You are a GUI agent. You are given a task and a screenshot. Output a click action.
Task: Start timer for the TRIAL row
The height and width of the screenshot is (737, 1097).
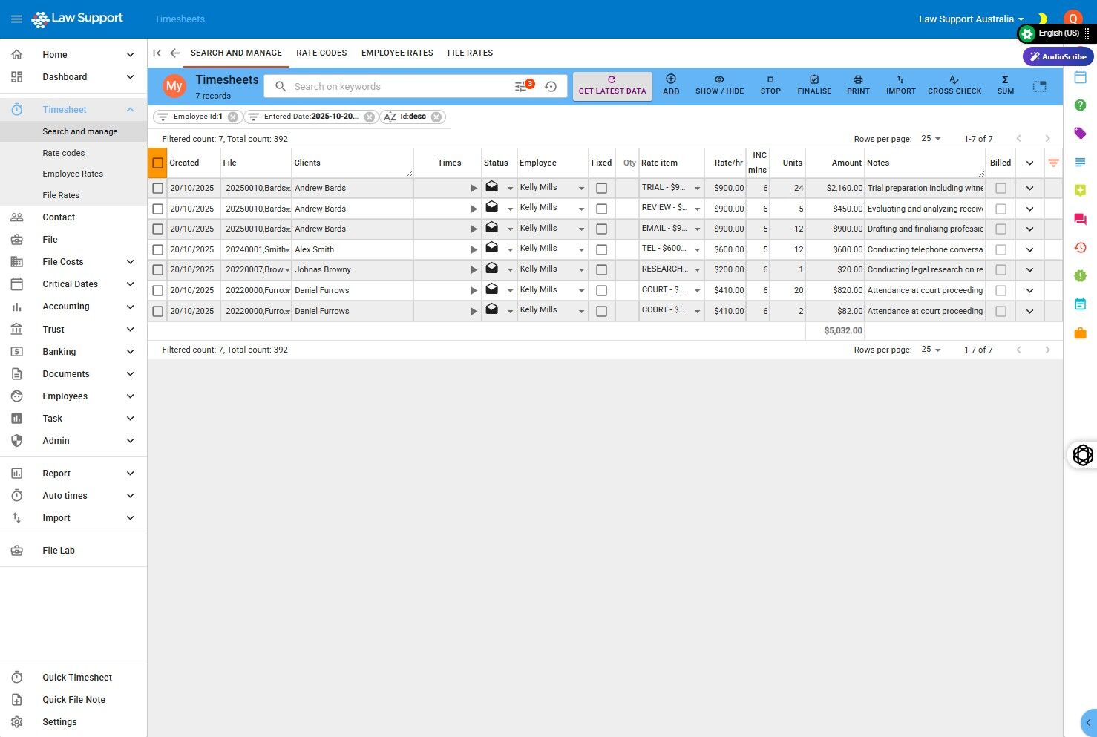pyautogui.click(x=474, y=189)
